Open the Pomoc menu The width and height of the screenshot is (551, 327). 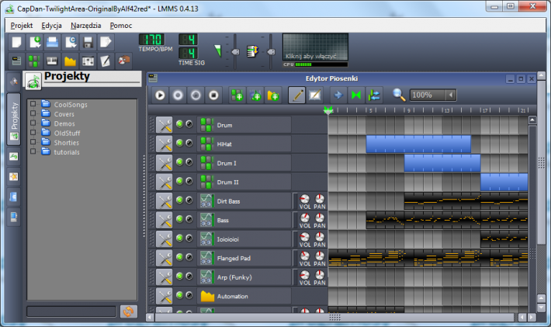click(x=121, y=26)
